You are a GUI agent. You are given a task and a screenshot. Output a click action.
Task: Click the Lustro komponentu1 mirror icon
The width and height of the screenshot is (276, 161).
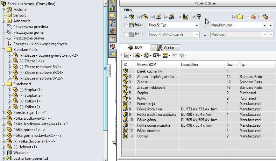[x=9, y=158]
